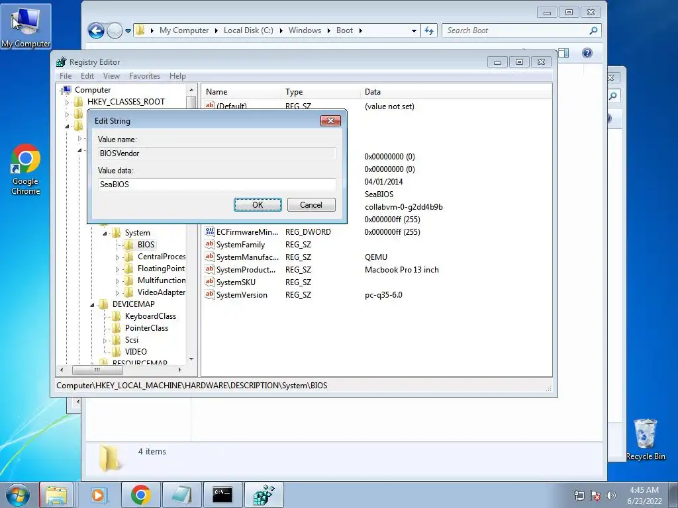
Task: Cancel the Edit String dialog
Action: pyautogui.click(x=311, y=205)
